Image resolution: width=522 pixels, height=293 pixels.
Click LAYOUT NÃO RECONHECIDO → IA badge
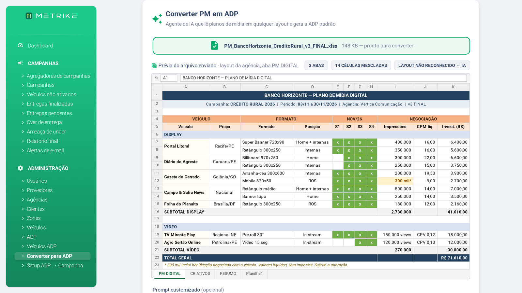(432, 65)
